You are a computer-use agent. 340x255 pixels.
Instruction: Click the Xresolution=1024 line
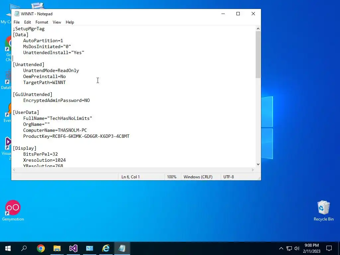pyautogui.click(x=44, y=160)
